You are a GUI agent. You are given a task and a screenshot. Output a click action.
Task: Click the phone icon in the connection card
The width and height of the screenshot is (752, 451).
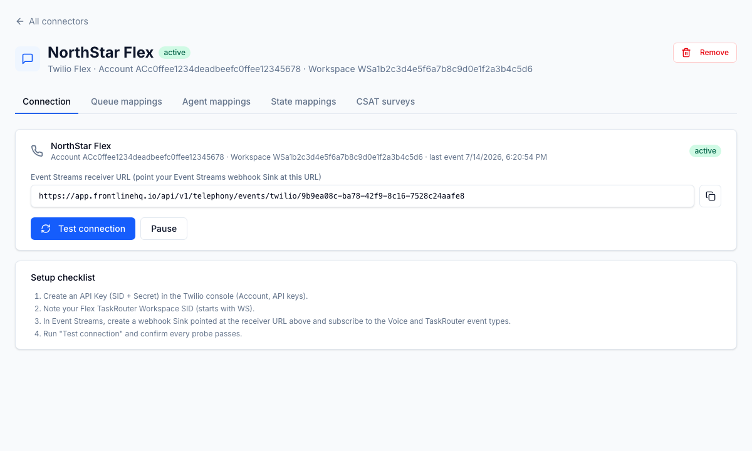[x=37, y=151]
